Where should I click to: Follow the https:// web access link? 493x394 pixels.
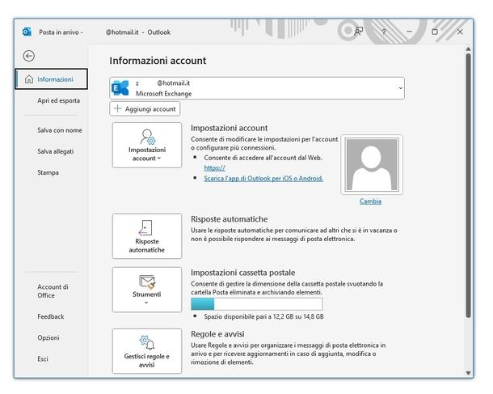tap(214, 168)
